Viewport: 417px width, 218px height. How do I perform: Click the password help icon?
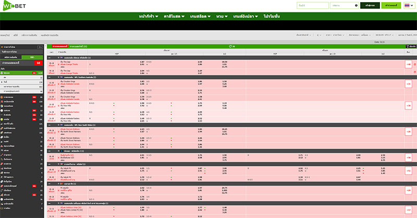356,5
